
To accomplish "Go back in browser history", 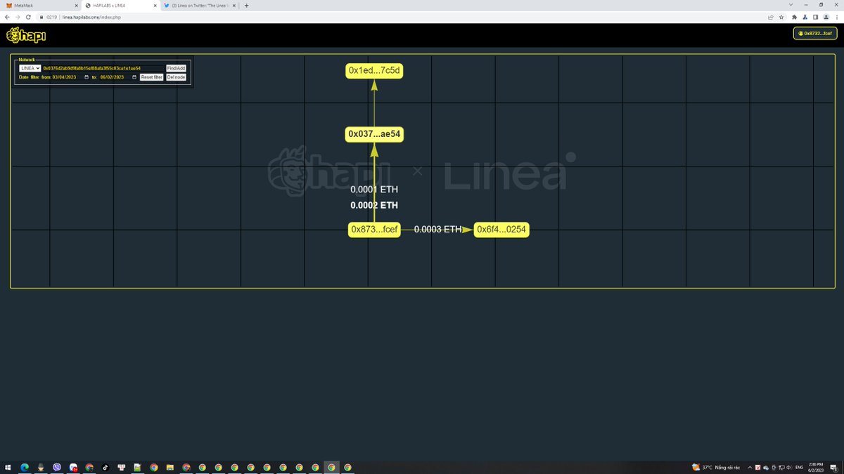I will click(x=7, y=17).
